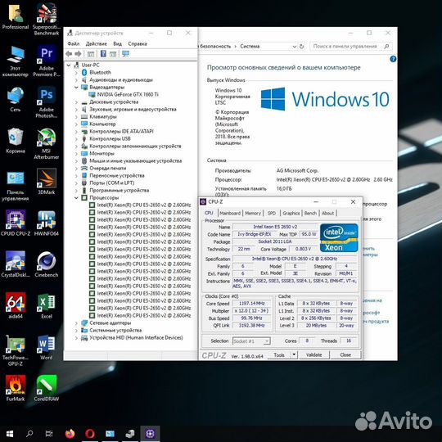Screen dimensions: 442x442
Task: Launch Cinebench shortcut
Action: point(47,264)
